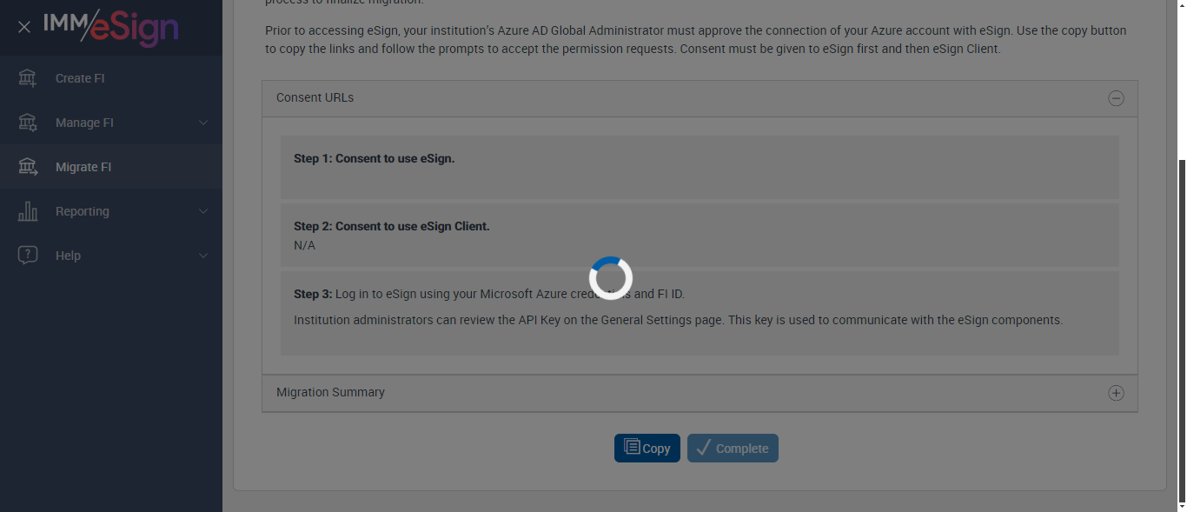This screenshot has width=1187, height=512.
Task: Expand the Reporting chevron
Action: (203, 211)
